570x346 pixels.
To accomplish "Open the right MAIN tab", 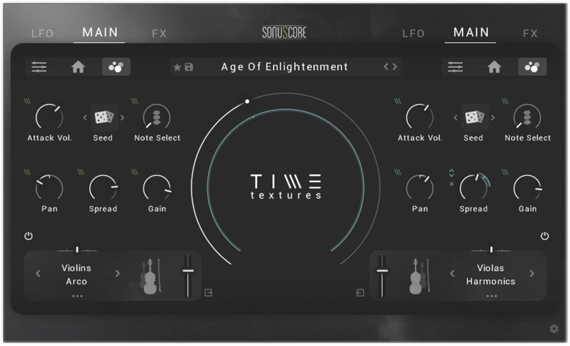I will pyautogui.click(x=471, y=32).
